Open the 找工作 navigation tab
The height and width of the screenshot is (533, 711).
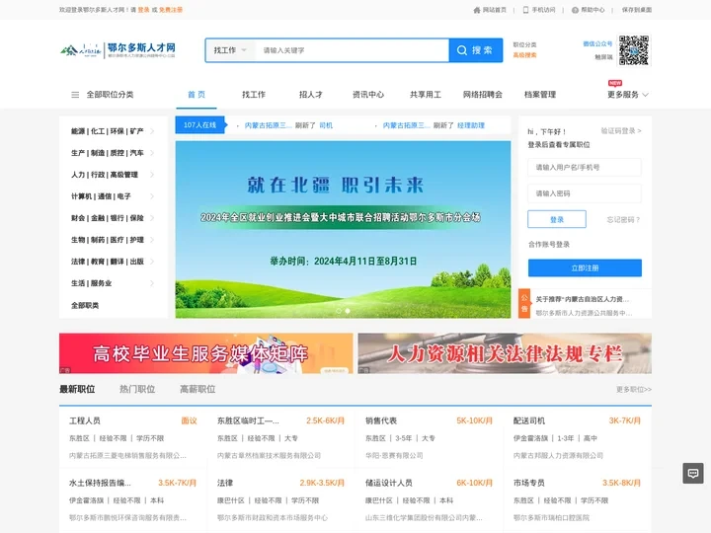point(254,95)
